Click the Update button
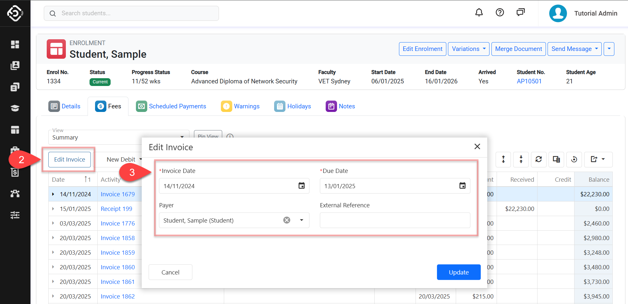The width and height of the screenshot is (628, 304). pyautogui.click(x=458, y=272)
